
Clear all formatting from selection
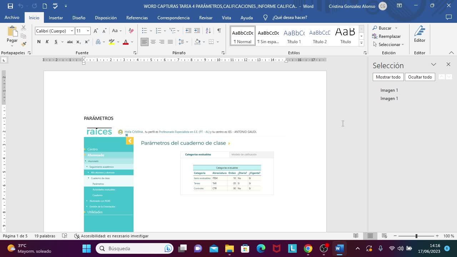click(131, 31)
